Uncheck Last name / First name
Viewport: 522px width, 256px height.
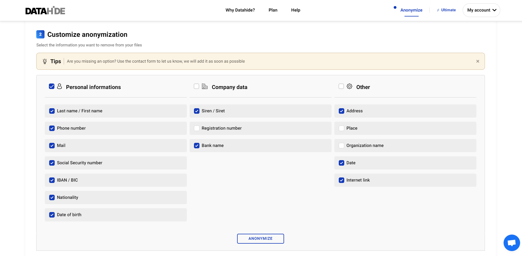click(x=52, y=111)
